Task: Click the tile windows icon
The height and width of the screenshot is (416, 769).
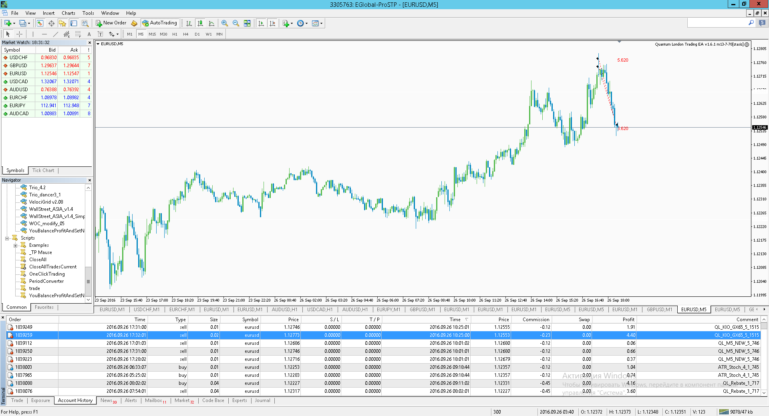Action: coord(247,23)
